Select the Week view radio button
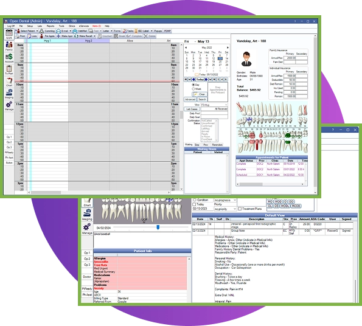This screenshot has width=362, height=326. pyautogui.click(x=193, y=89)
